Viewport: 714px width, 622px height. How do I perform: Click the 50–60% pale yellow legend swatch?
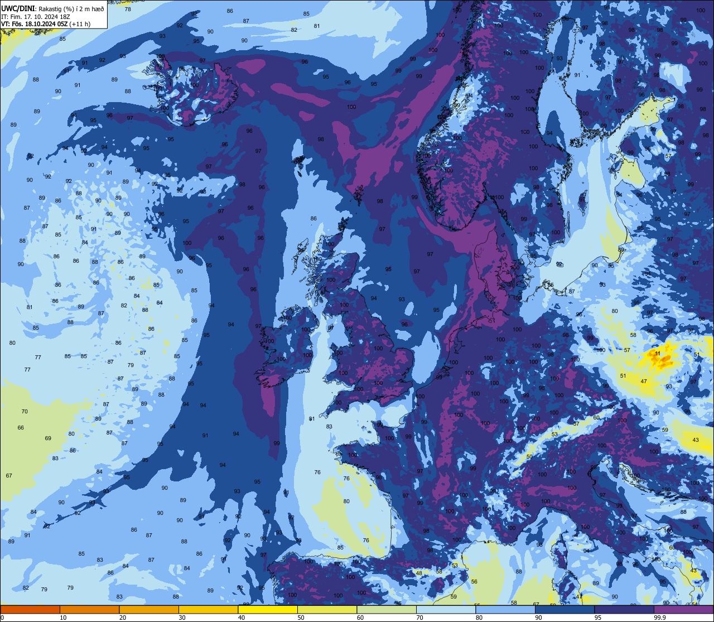tap(327, 609)
